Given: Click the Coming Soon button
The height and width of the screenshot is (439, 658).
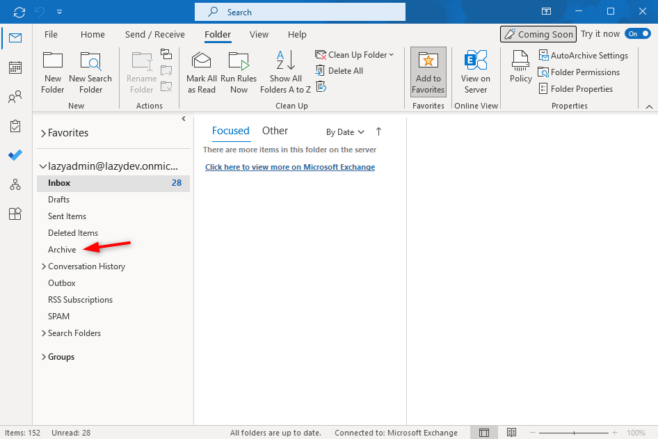Looking at the screenshot, I should 538,33.
